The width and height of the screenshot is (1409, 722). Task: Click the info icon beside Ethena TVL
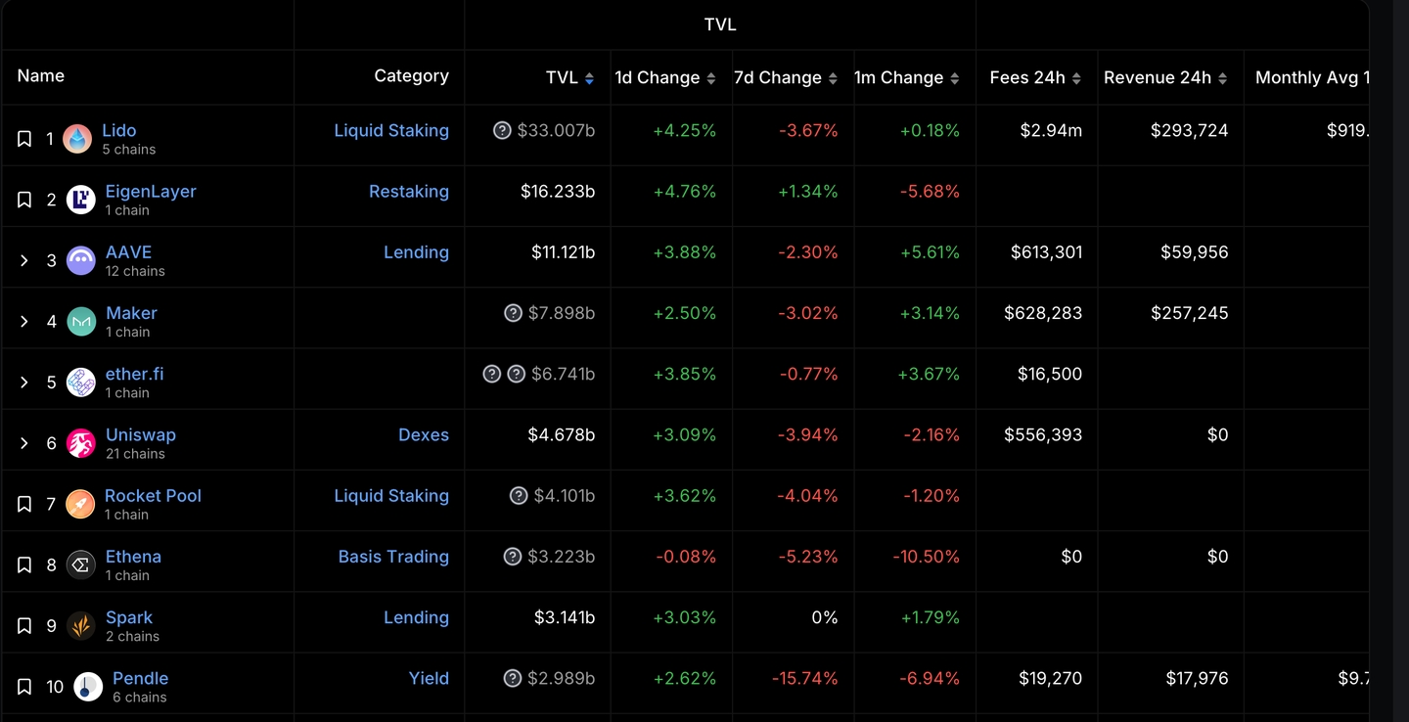[513, 557]
